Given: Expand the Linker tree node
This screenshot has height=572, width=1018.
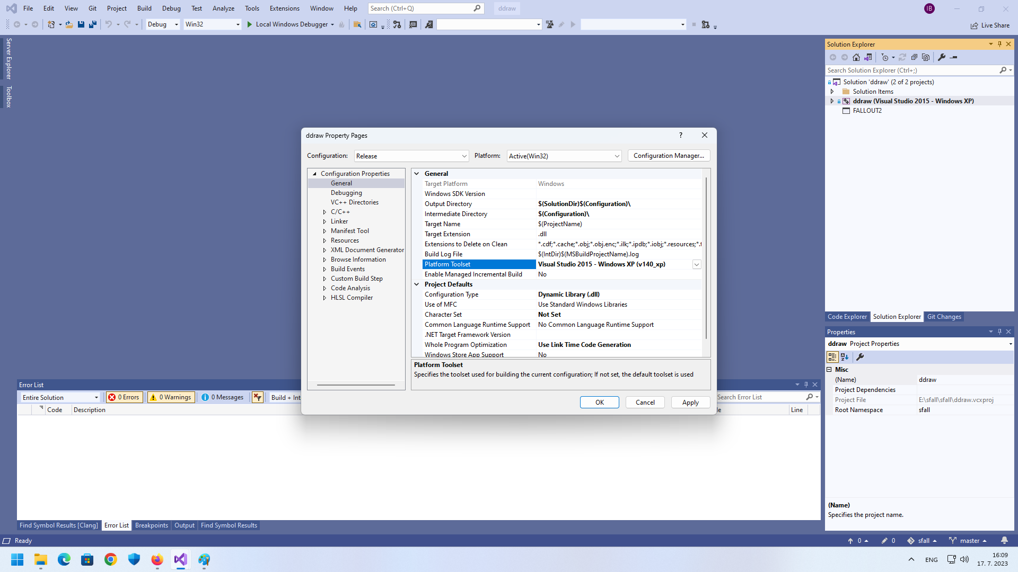Looking at the screenshot, I should pyautogui.click(x=324, y=221).
